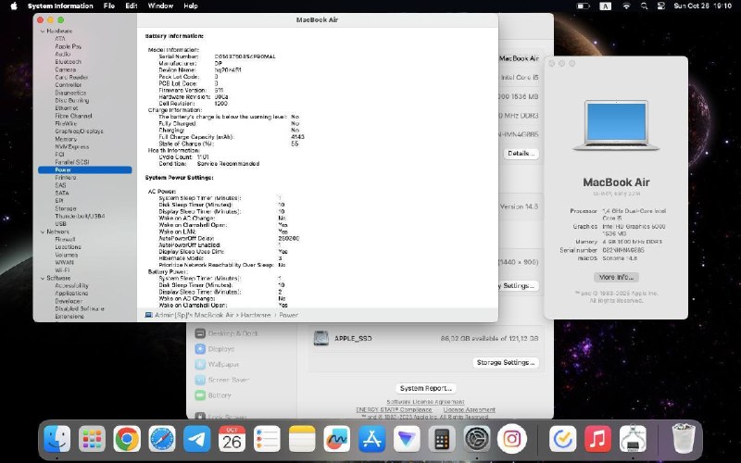Collapse the Software section in sidebar
The width and height of the screenshot is (741, 463).
(43, 279)
